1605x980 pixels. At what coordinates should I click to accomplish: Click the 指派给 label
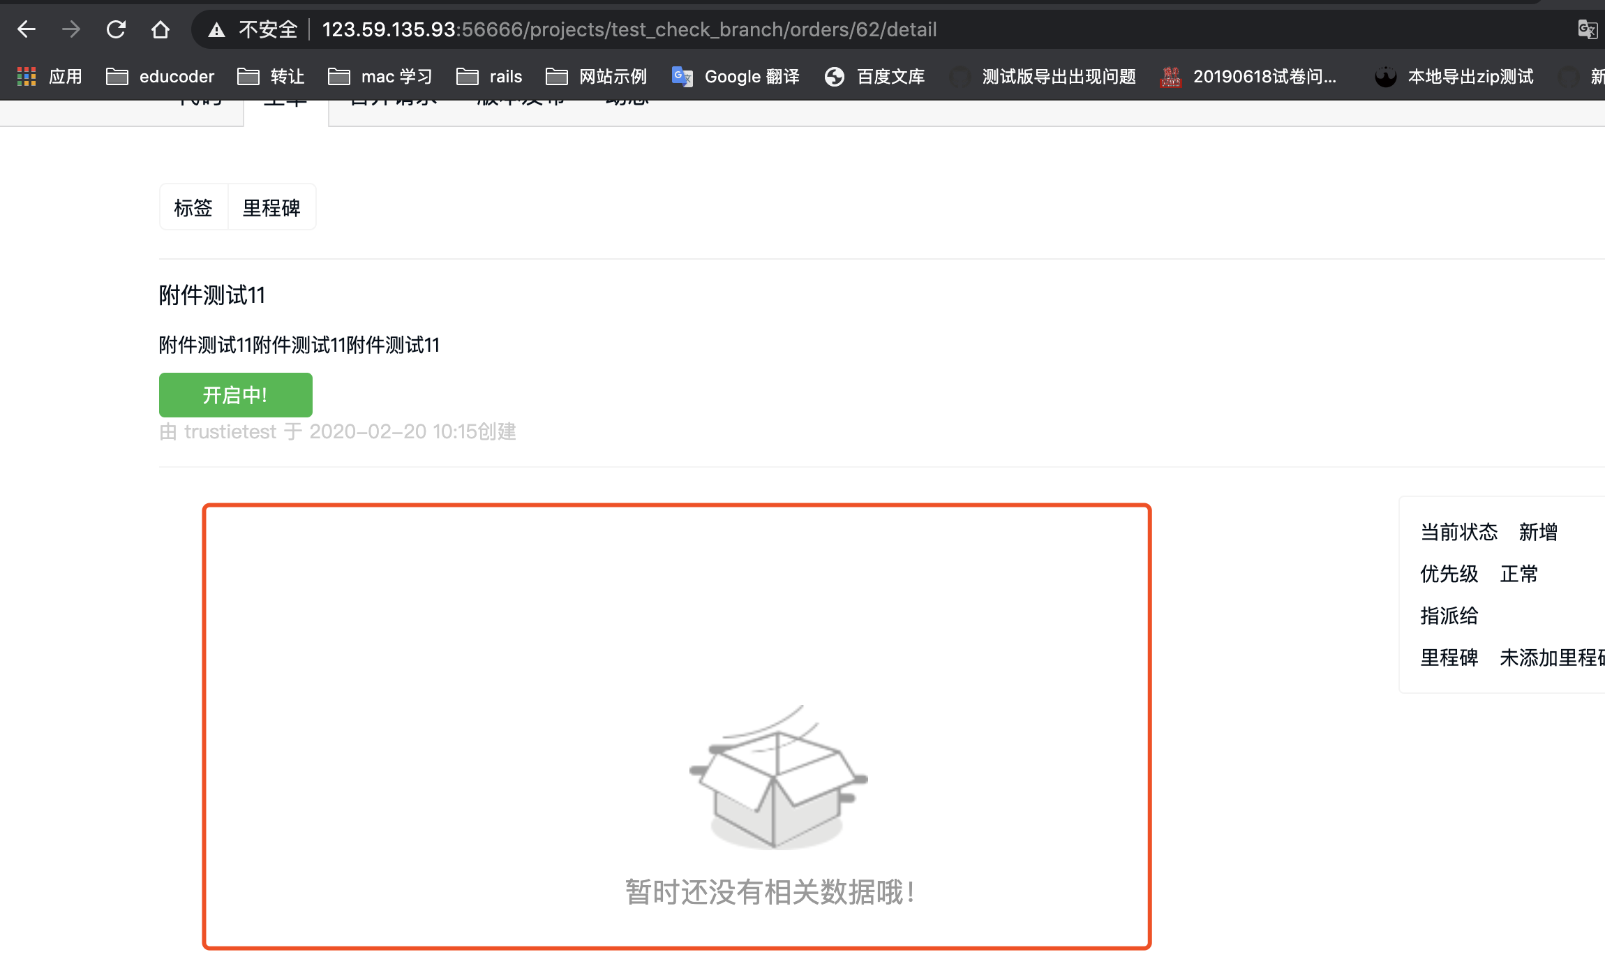tap(1449, 616)
